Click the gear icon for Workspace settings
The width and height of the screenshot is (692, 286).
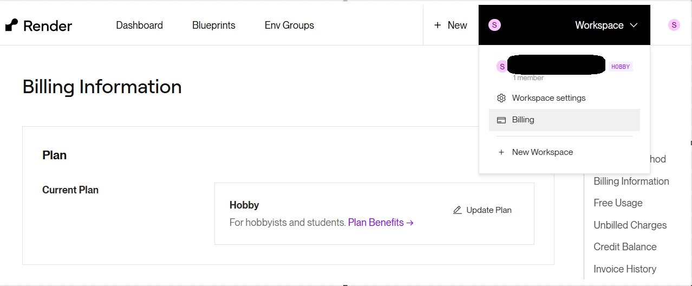click(x=501, y=98)
